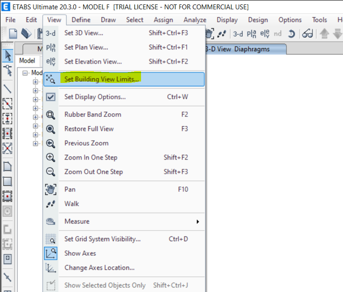Select the quick draw floor tool
343x292 pixels.
point(7,196)
